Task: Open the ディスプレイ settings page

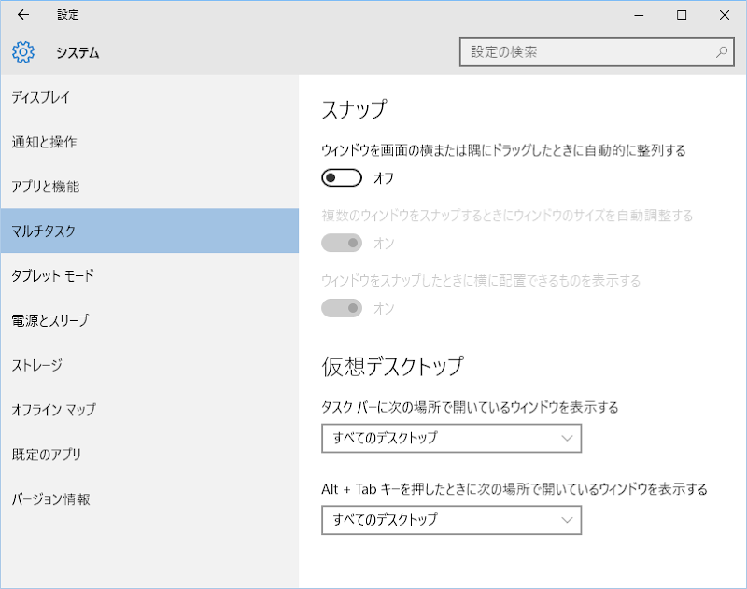Action: coord(41,97)
